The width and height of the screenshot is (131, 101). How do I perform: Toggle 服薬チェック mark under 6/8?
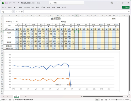tap(77, 48)
